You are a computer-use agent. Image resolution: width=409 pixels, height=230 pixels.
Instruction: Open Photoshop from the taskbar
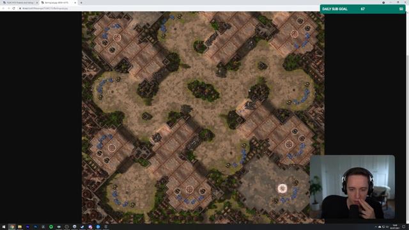point(36,227)
